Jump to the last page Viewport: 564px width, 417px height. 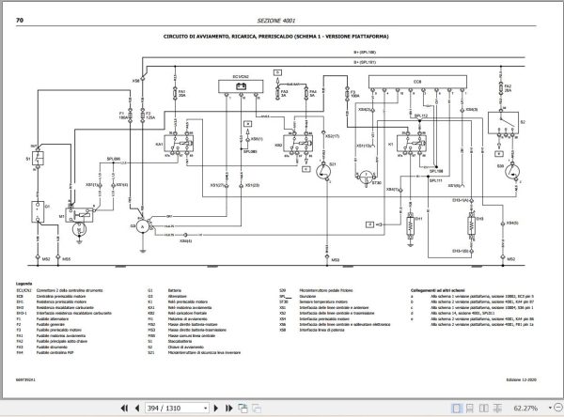click(x=228, y=408)
